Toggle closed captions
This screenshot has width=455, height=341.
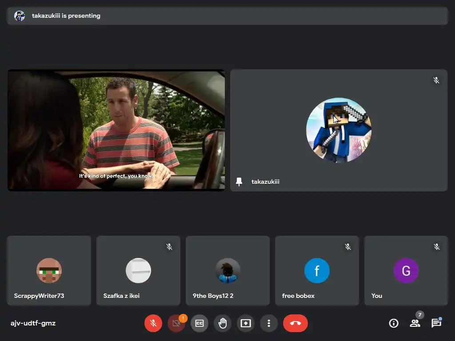(x=200, y=323)
